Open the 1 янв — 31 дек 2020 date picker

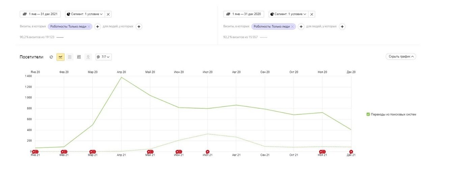244,14
